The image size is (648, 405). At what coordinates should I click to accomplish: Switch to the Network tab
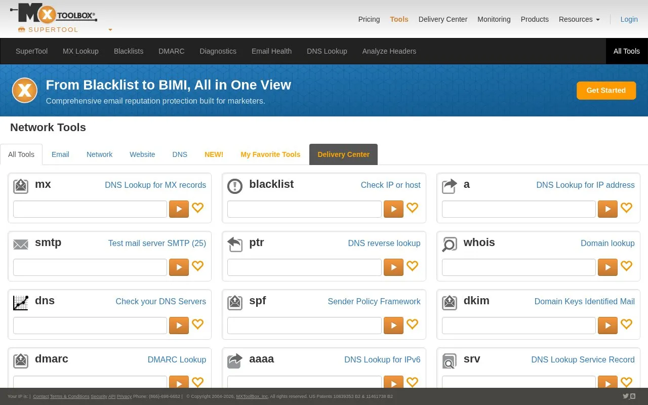(100, 154)
